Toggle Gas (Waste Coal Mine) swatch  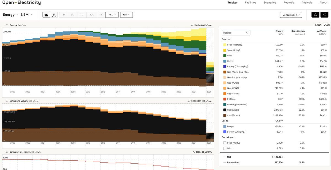[x=225, y=72]
